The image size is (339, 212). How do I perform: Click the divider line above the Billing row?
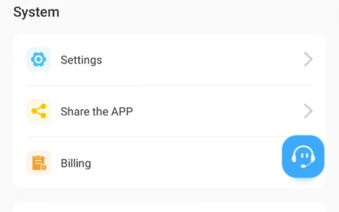(154, 137)
